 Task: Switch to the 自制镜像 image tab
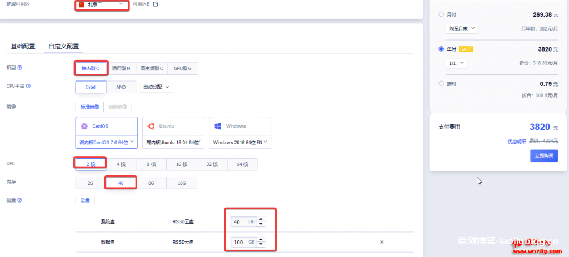click(117, 107)
